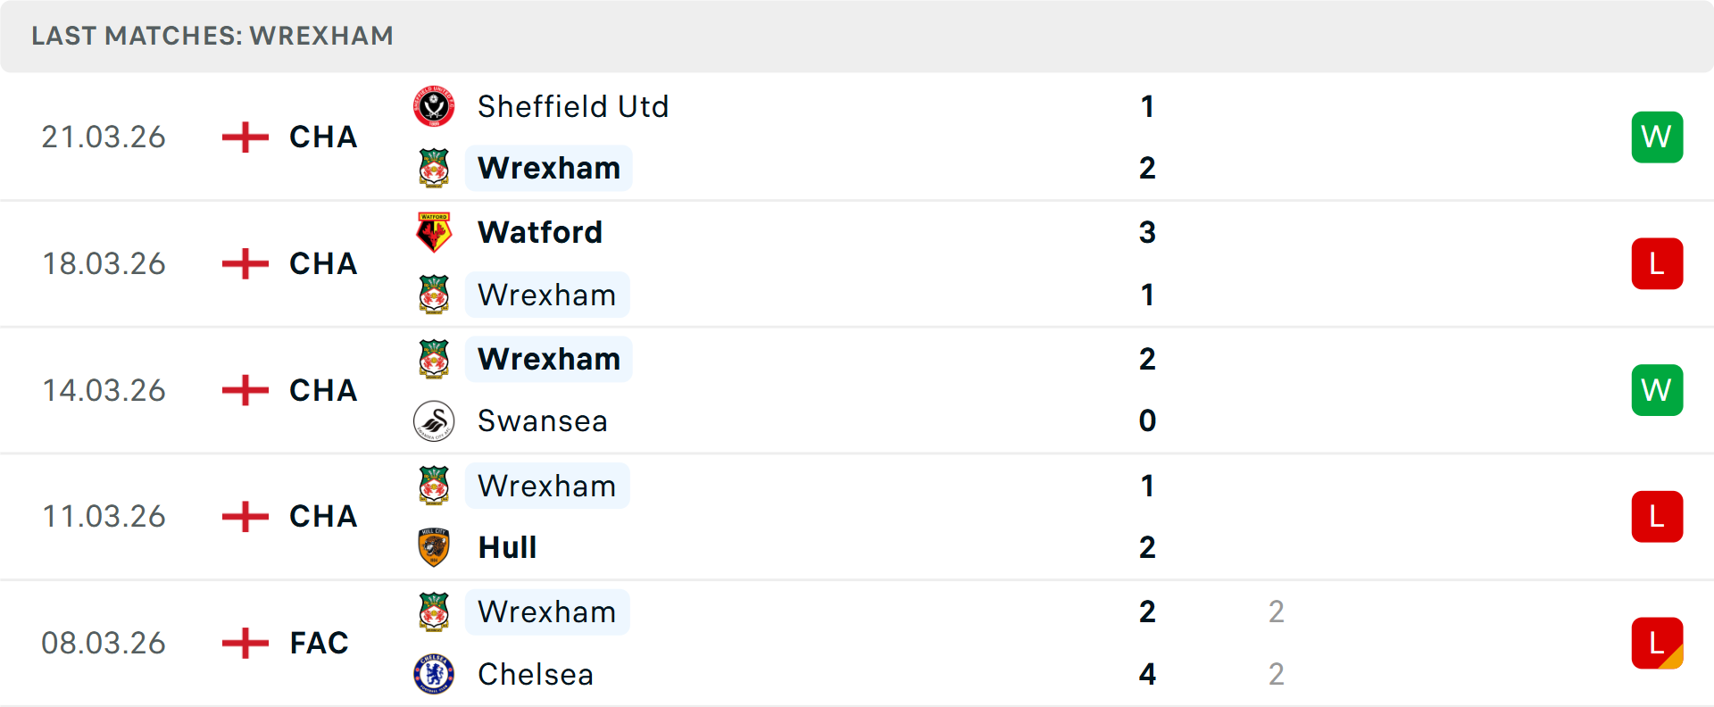The image size is (1714, 707).
Task: Open the Hull team page
Action: click(507, 547)
